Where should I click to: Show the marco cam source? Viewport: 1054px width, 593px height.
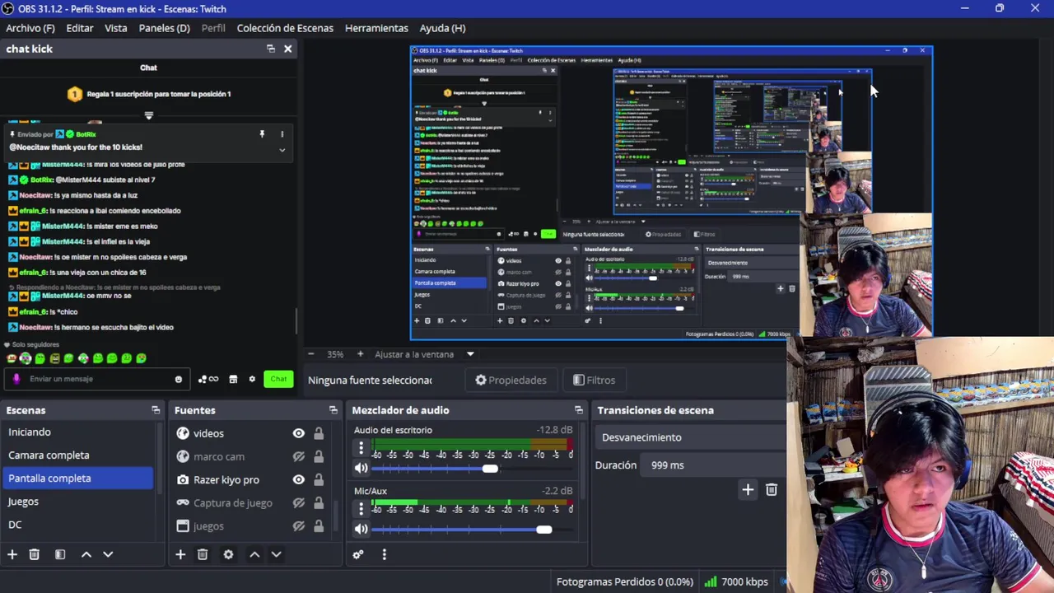299,456
